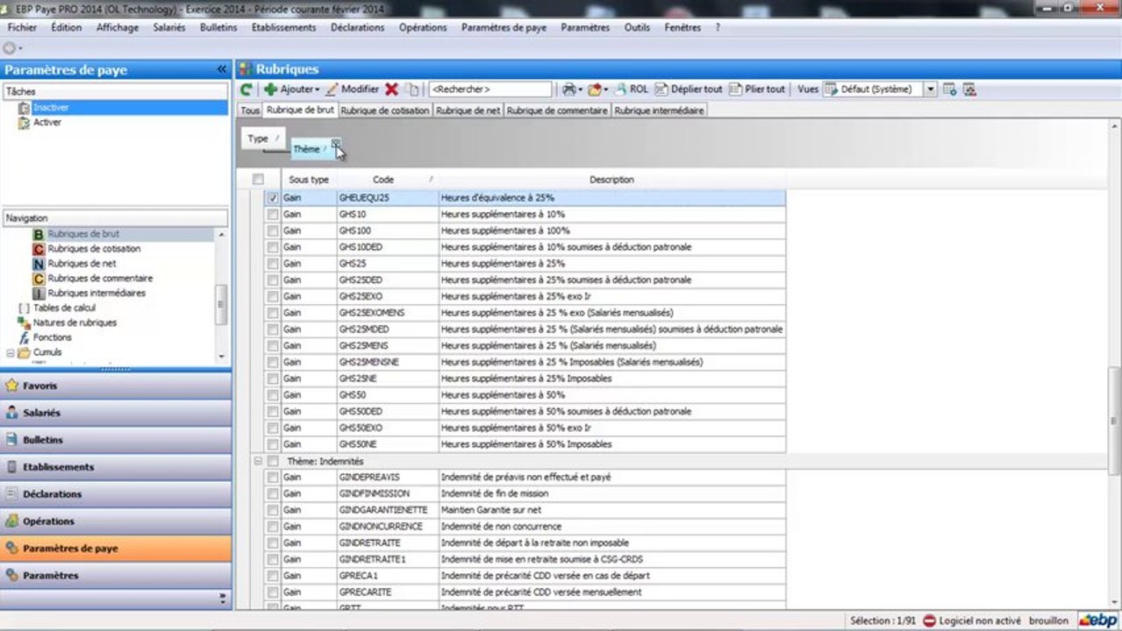Click the last view editor icon in toolbar

969,89
